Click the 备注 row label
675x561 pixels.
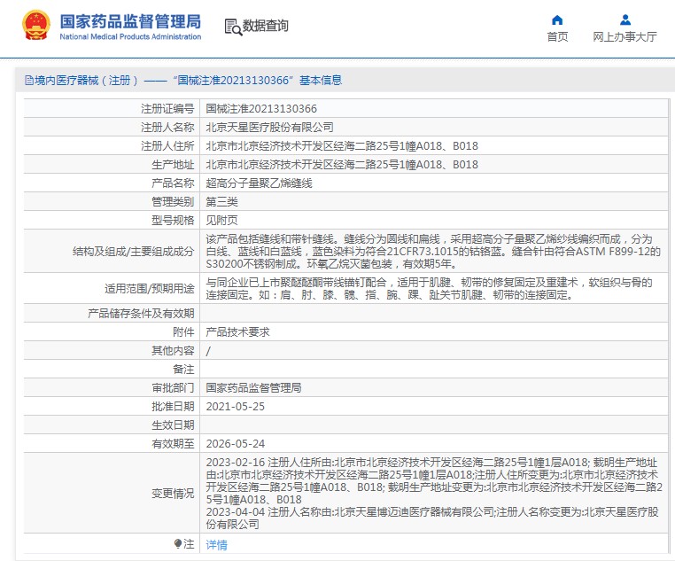click(183, 369)
